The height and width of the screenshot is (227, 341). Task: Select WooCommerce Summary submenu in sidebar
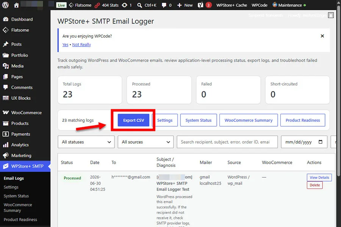pos(18,208)
